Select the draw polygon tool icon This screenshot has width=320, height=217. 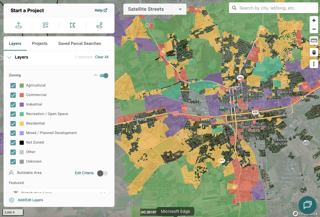pyautogui.click(x=73, y=25)
